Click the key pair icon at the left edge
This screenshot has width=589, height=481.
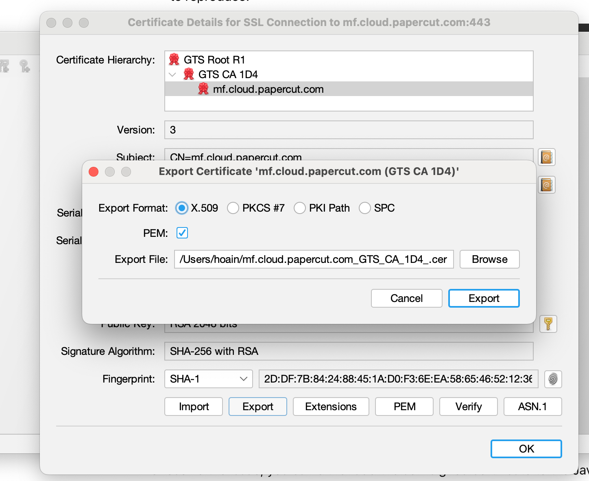24,66
